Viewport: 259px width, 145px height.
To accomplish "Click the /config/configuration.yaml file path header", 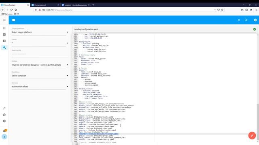I will click(86, 29).
